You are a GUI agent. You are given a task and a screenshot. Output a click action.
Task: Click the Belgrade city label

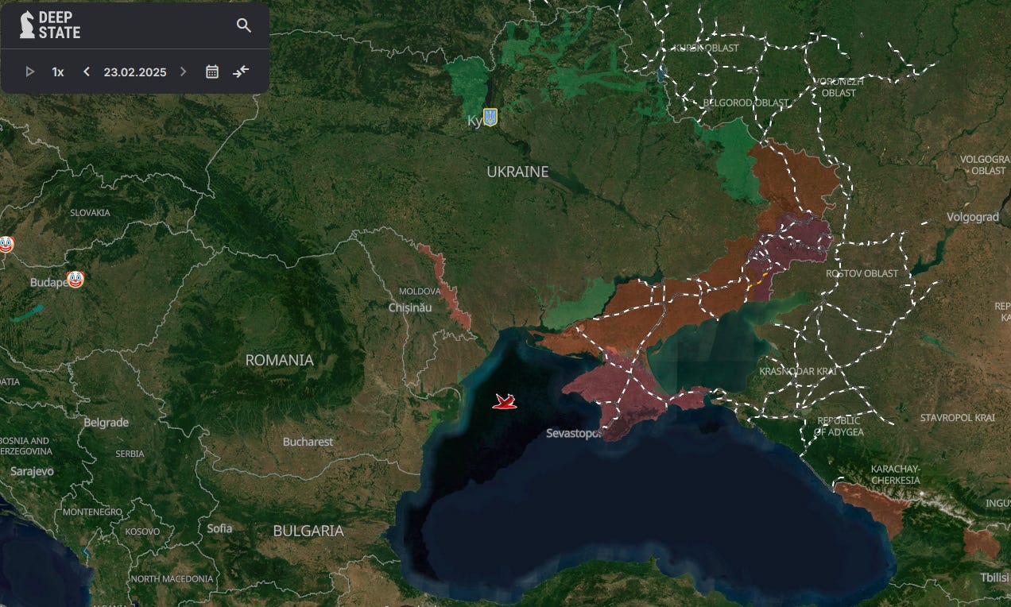106,422
